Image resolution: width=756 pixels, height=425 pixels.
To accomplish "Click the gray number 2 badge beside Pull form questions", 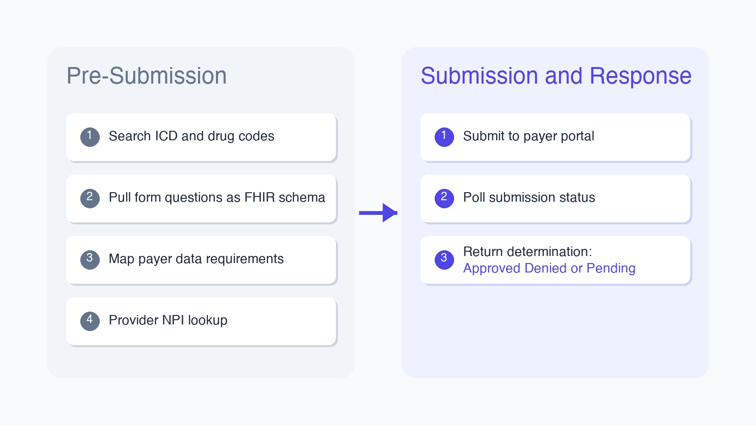I will coord(90,198).
